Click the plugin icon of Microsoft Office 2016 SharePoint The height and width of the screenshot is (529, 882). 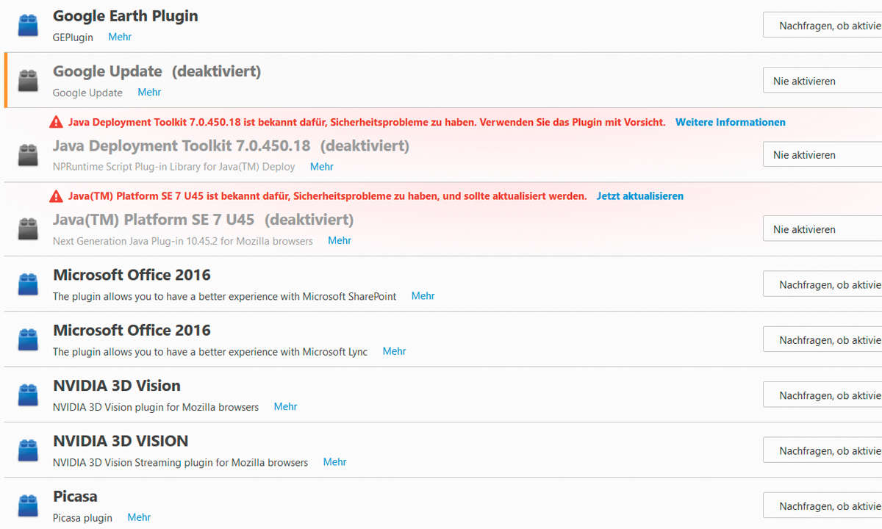tap(28, 284)
